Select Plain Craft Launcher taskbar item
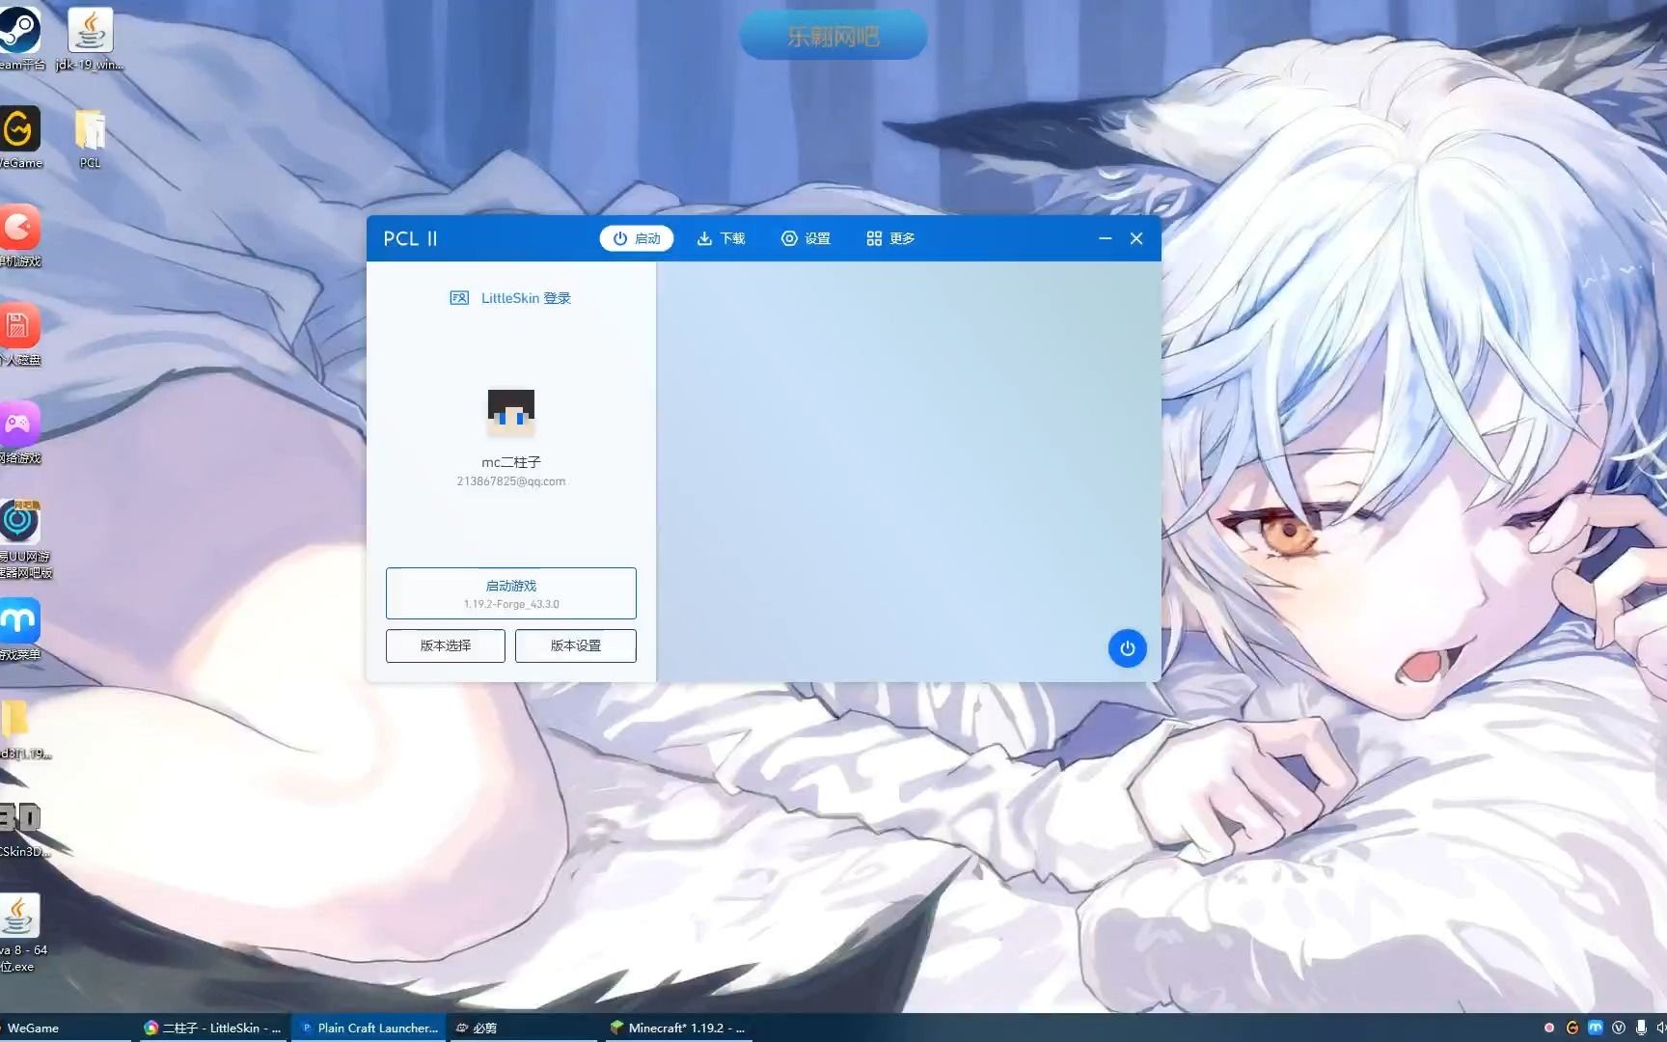 coord(369,1028)
